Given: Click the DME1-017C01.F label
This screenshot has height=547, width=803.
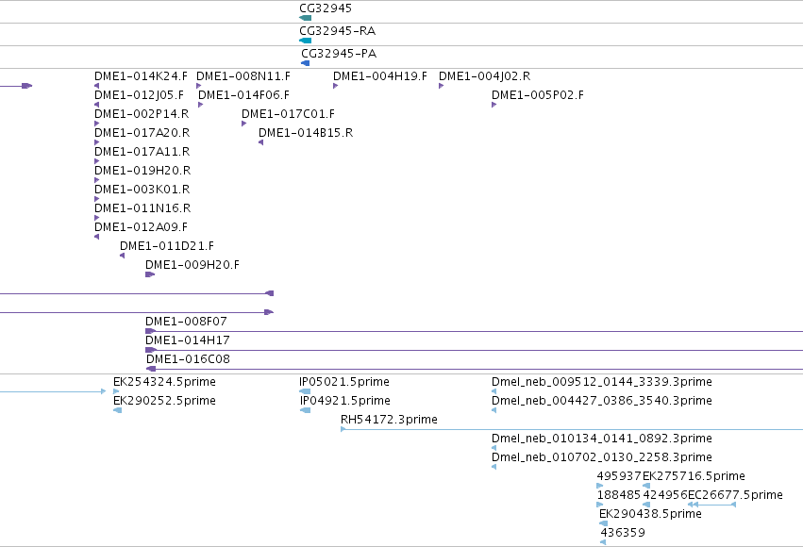Looking at the screenshot, I should (288, 114).
